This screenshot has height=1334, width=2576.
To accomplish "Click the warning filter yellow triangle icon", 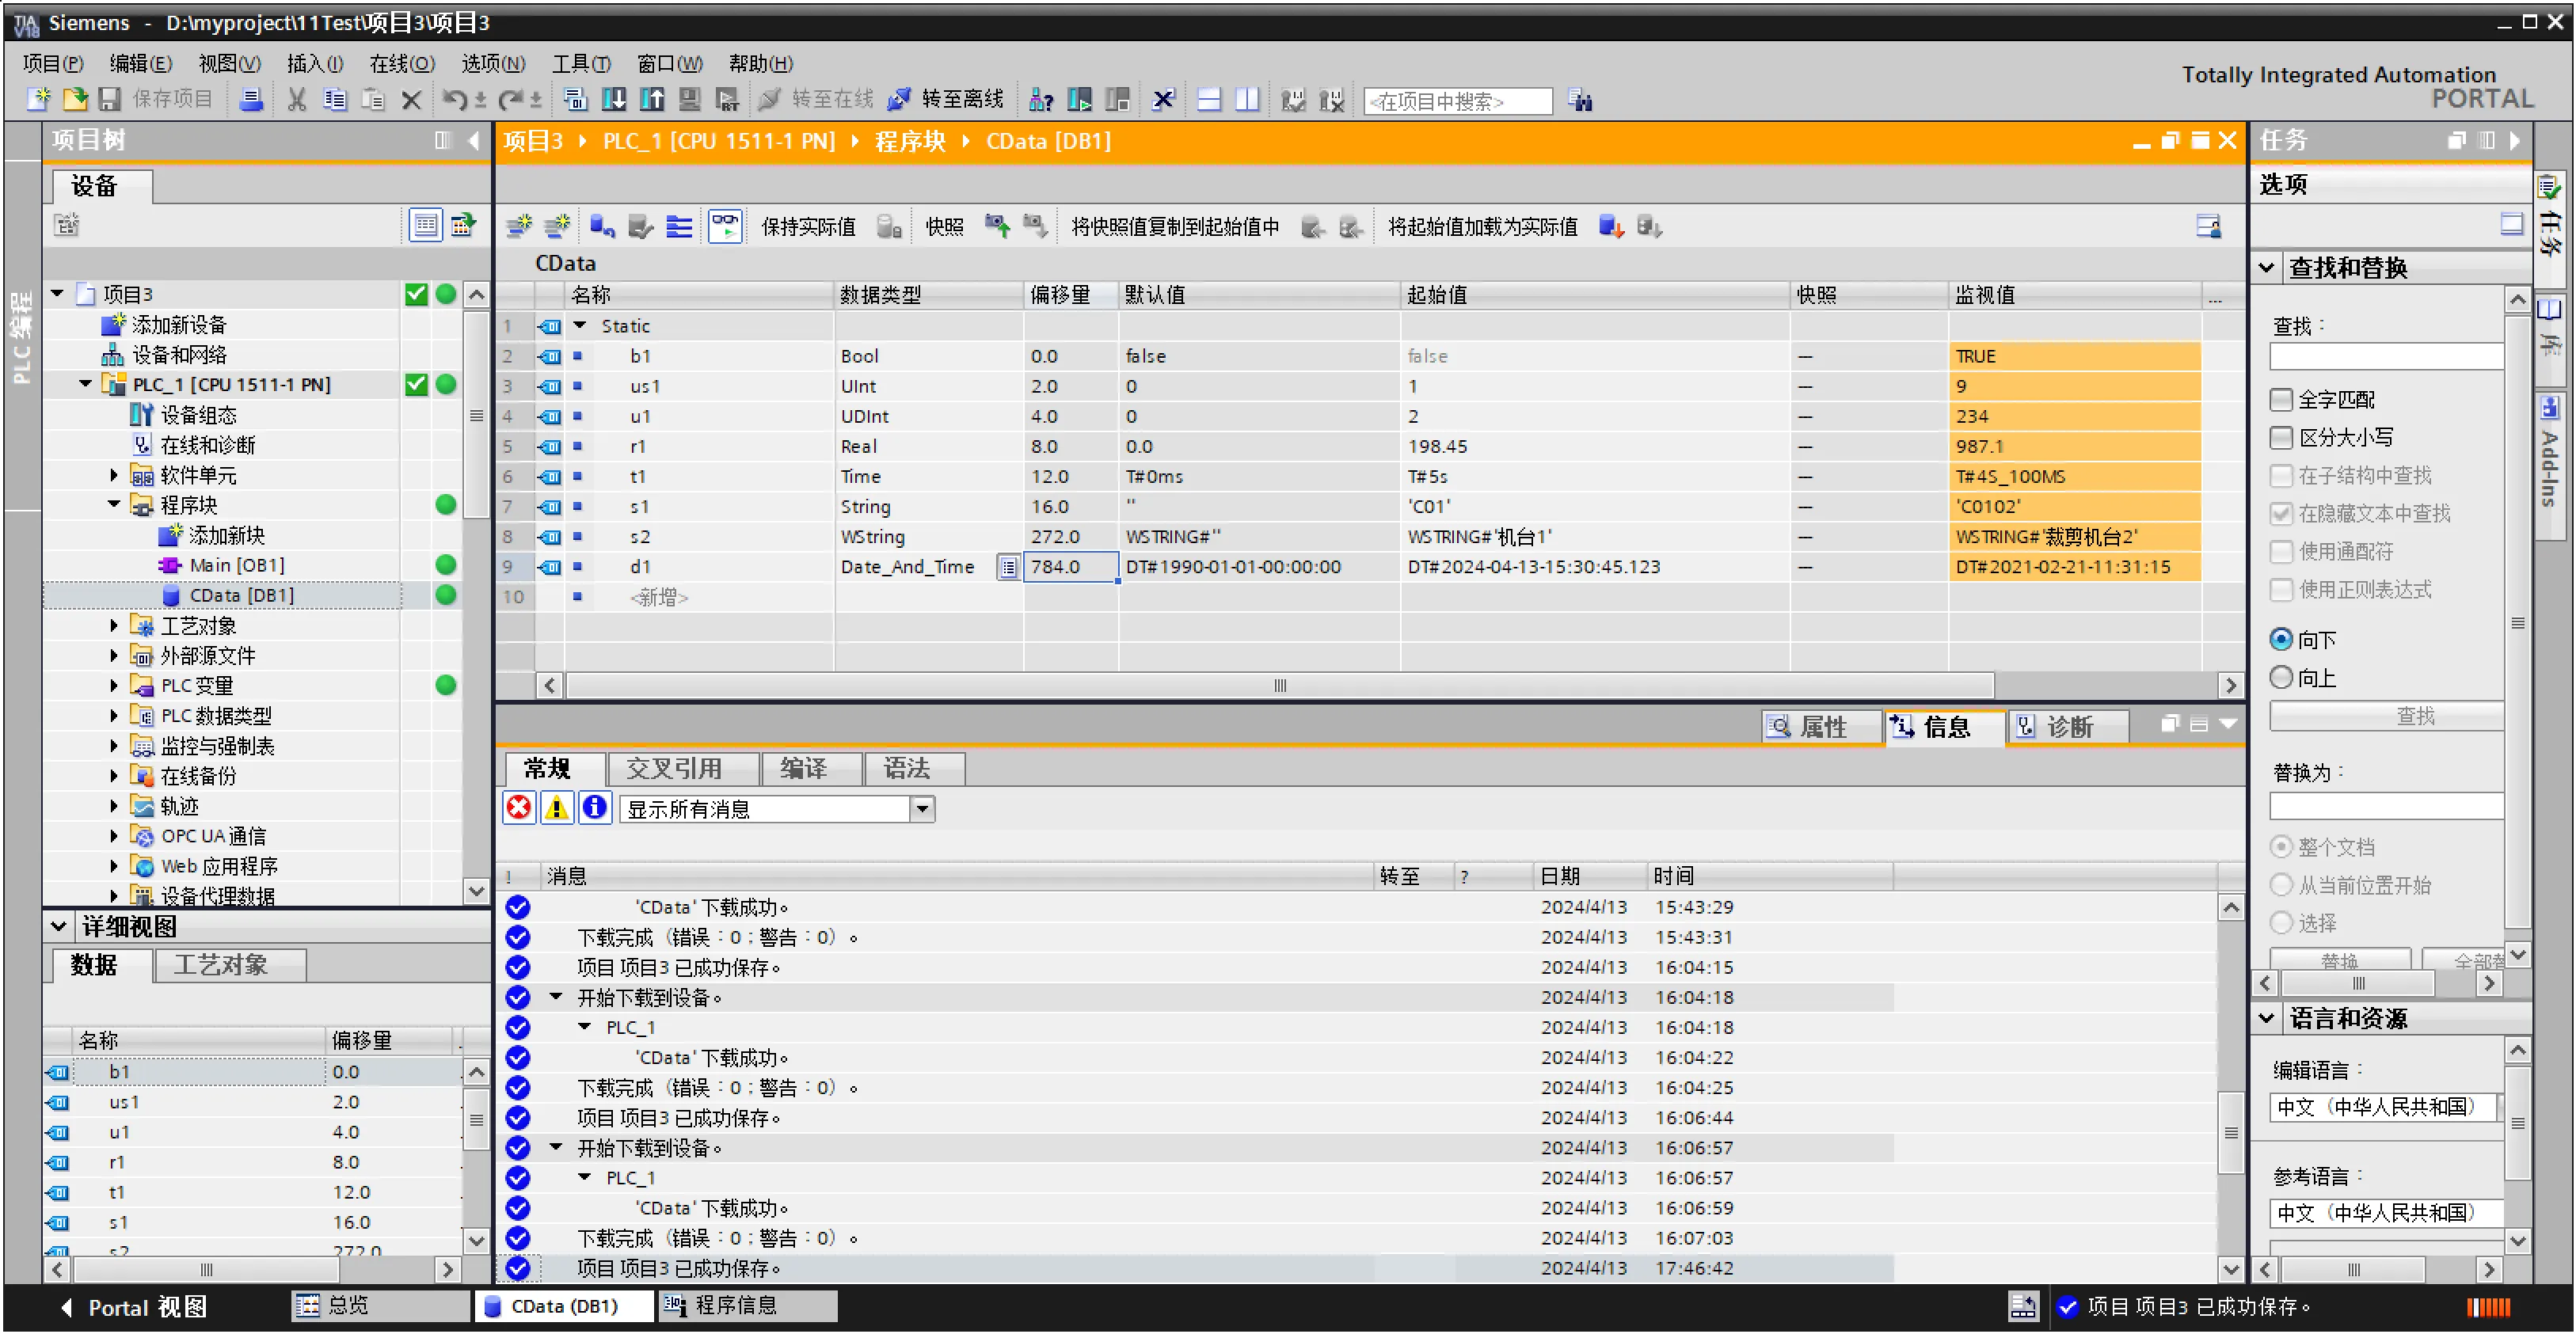I will coord(557,808).
